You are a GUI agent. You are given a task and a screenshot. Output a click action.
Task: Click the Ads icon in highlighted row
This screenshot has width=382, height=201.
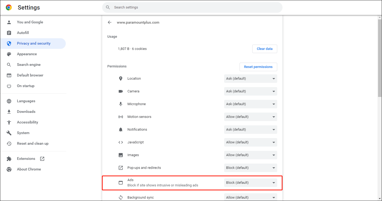(x=121, y=183)
